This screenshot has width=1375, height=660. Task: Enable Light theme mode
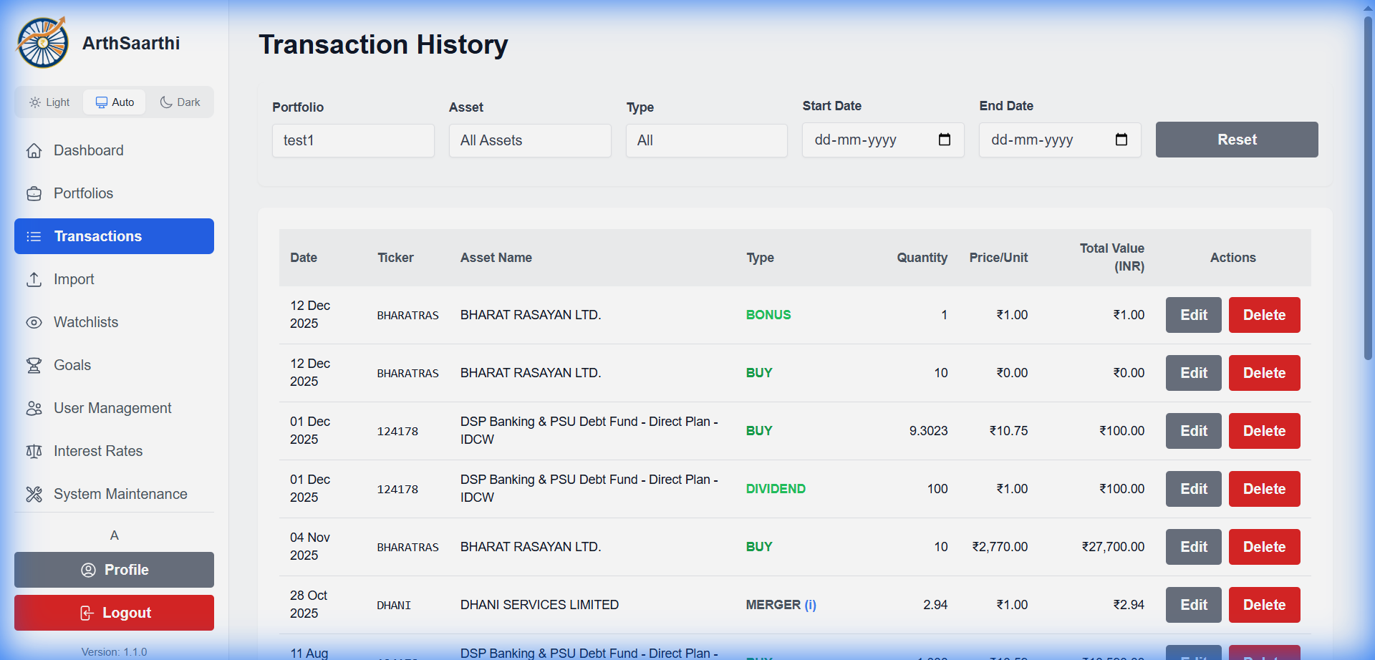coord(49,102)
